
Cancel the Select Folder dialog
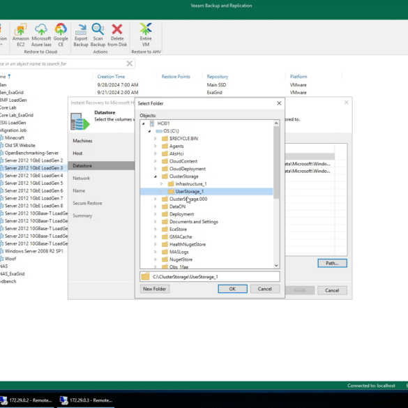pos(265,289)
